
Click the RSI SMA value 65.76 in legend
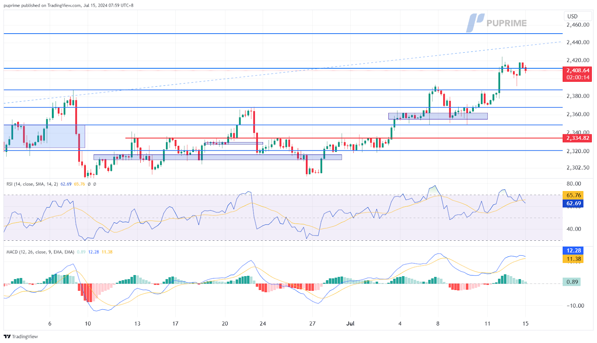tap(79, 184)
